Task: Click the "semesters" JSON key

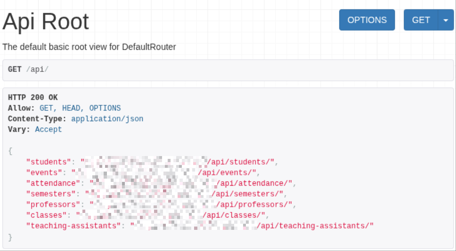Action: click(x=51, y=194)
